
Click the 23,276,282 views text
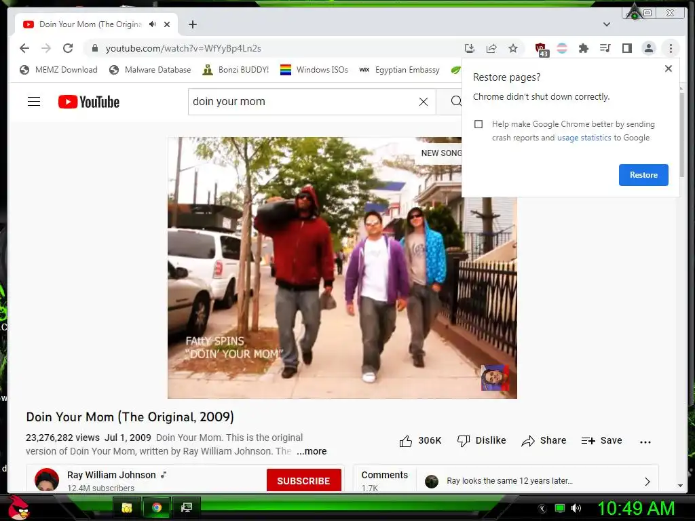pyautogui.click(x=62, y=438)
